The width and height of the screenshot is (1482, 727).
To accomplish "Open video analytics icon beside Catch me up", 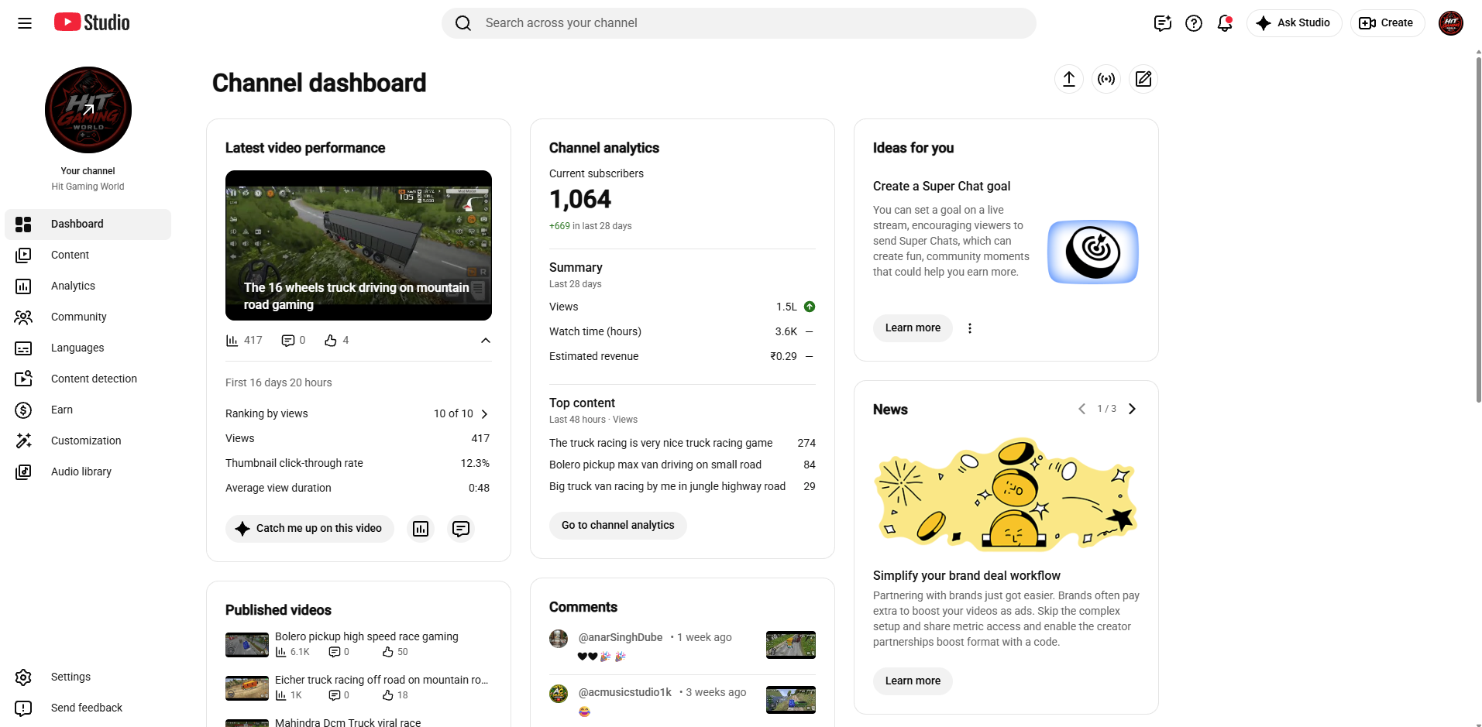I will 421,529.
